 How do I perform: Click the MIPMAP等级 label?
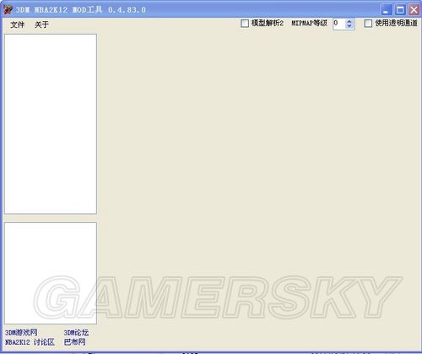tap(309, 23)
